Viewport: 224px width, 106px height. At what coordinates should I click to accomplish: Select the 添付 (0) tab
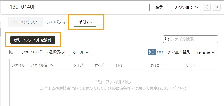pos(85,22)
